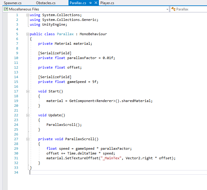Collapse the Update() method

coord(28,115)
